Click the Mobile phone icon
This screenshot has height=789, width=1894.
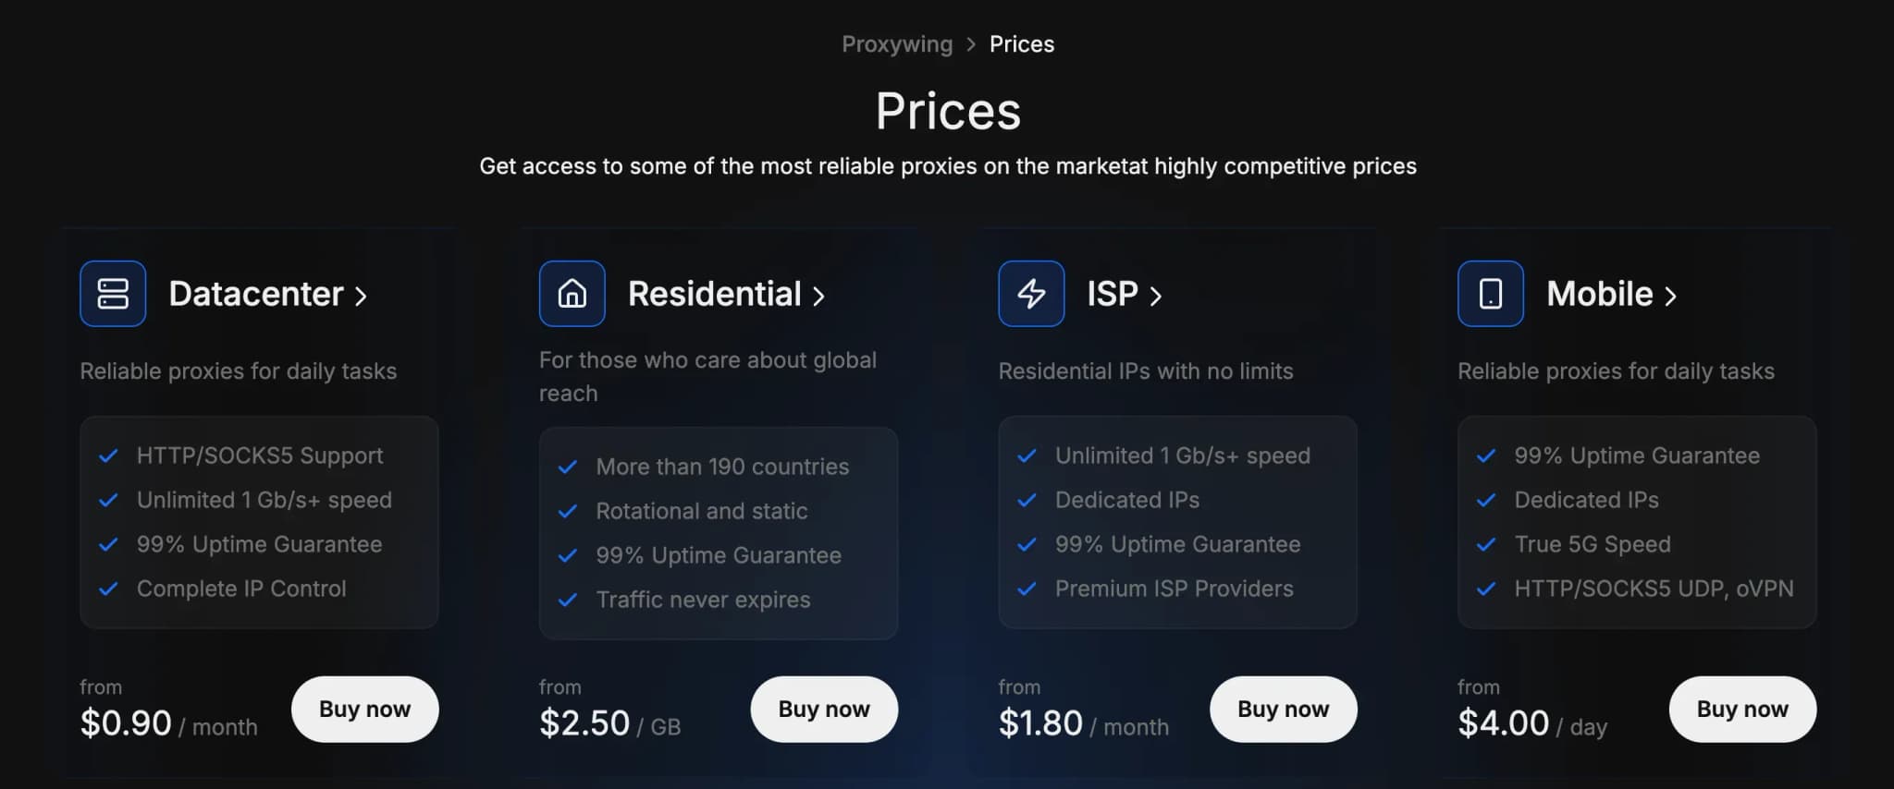pos(1489,294)
